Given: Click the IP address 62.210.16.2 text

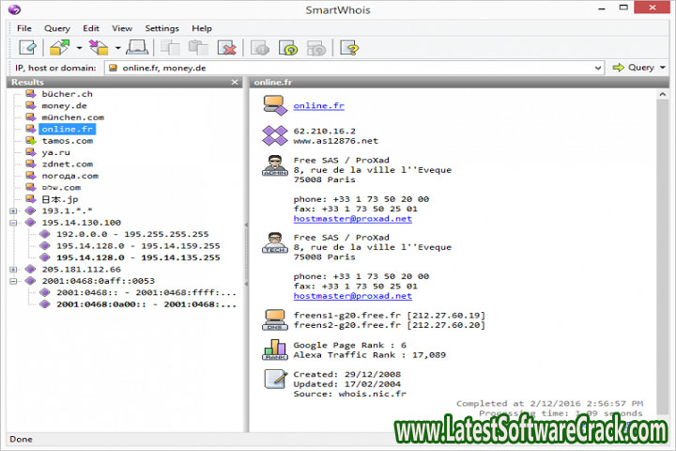Looking at the screenshot, I should point(325,131).
